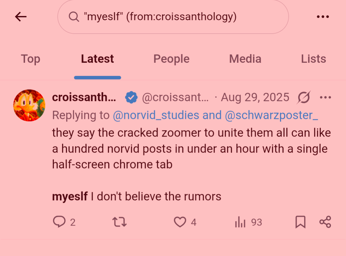Switch to the Lists tab
The height and width of the screenshot is (256, 346).
[x=313, y=59]
